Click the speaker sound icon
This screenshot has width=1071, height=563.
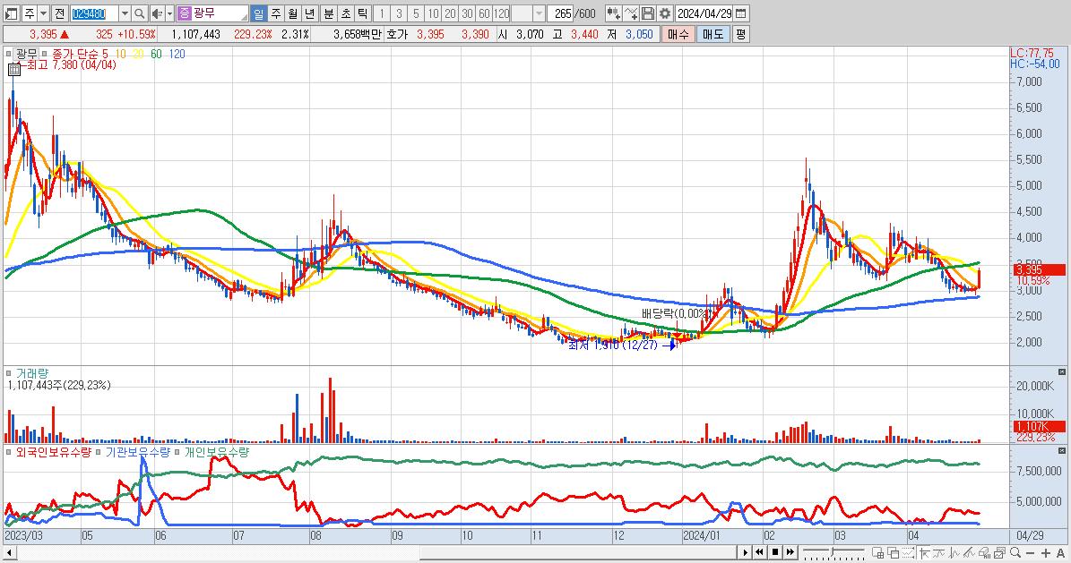click(157, 13)
